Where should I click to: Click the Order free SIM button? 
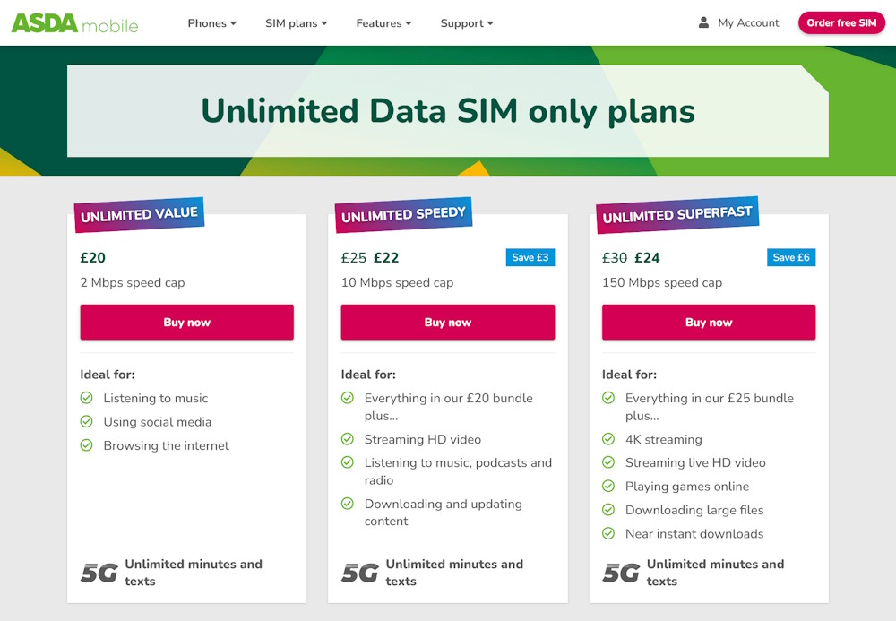pos(840,22)
